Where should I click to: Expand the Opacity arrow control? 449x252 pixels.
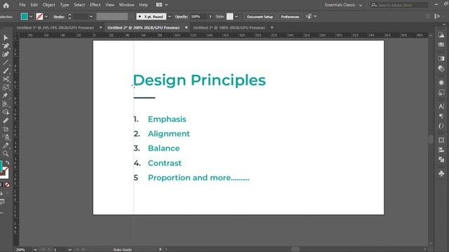210,17
